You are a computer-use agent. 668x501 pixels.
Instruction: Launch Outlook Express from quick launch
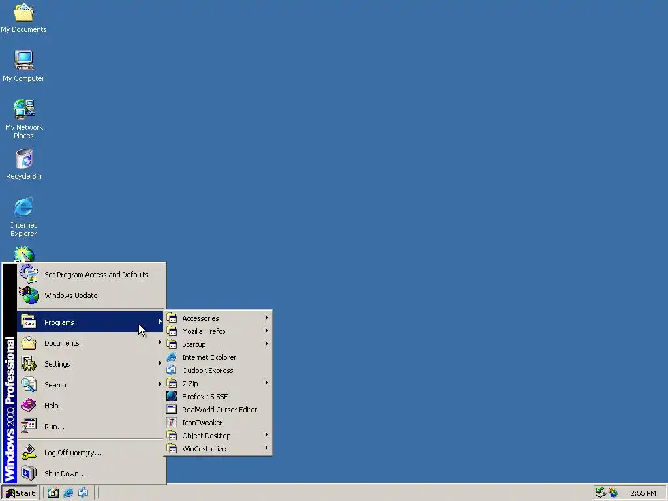[x=83, y=493]
